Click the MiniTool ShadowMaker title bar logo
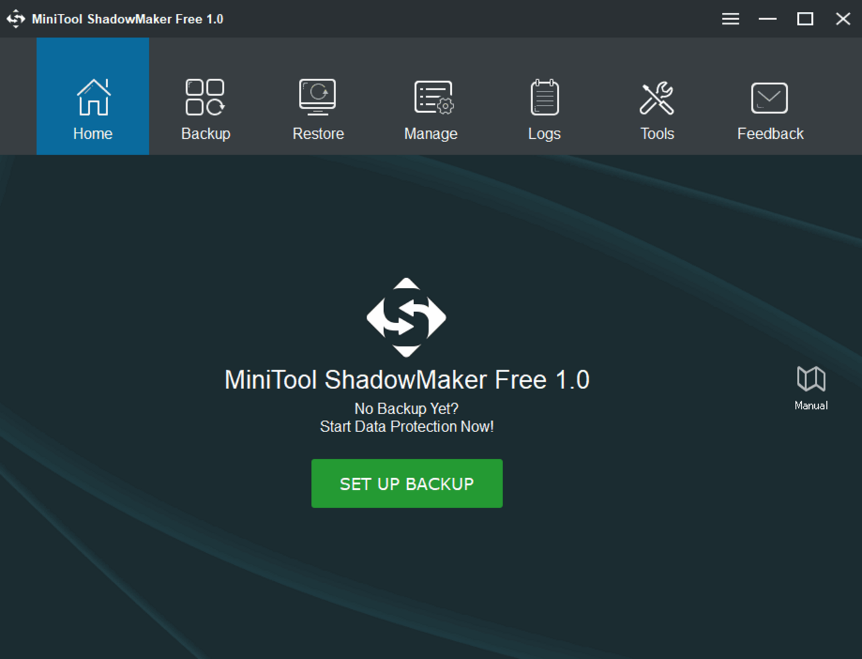862x659 pixels. pyautogui.click(x=16, y=19)
